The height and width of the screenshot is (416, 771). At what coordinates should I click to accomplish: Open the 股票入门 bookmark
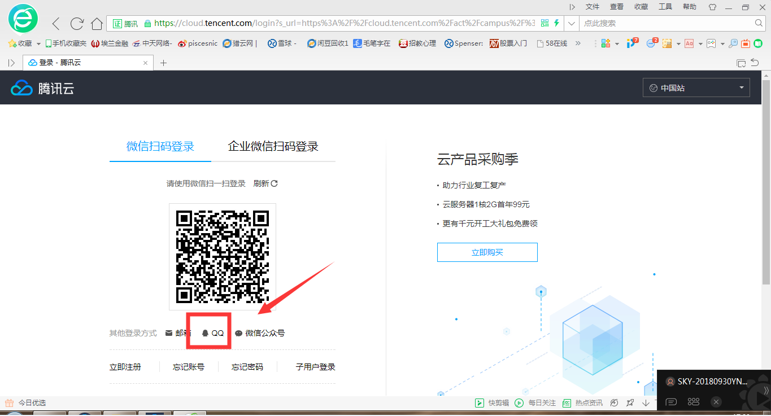(x=508, y=43)
